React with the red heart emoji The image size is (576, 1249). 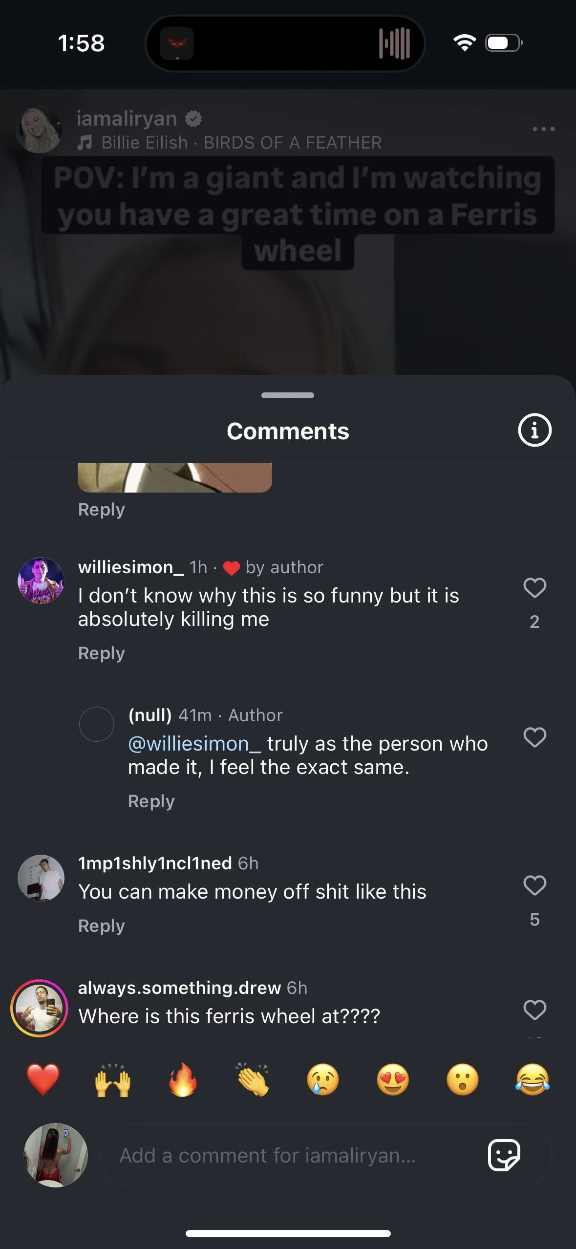(44, 1079)
